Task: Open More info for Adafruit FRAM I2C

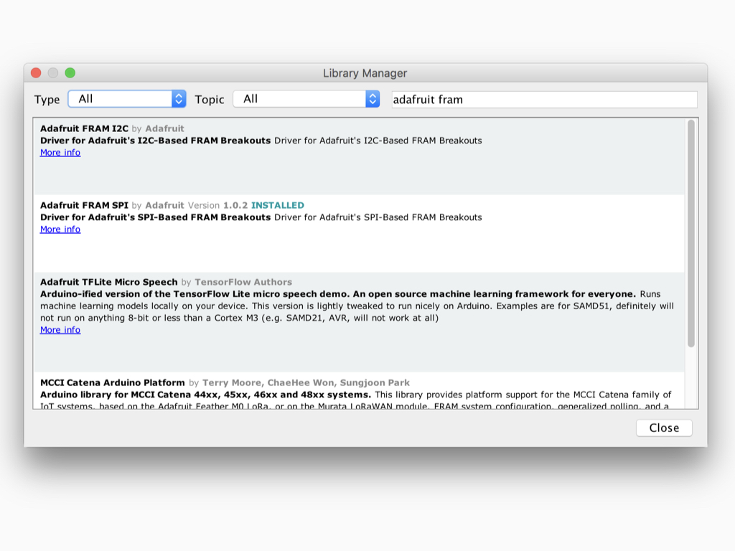Action: tap(60, 153)
